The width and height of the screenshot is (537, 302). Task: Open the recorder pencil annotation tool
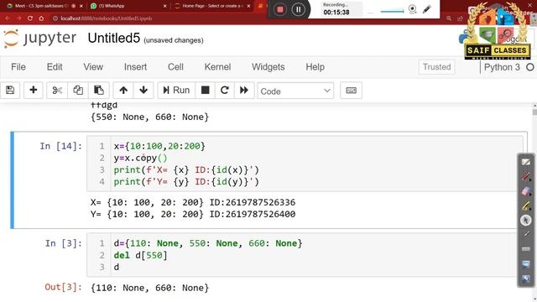click(427, 9)
